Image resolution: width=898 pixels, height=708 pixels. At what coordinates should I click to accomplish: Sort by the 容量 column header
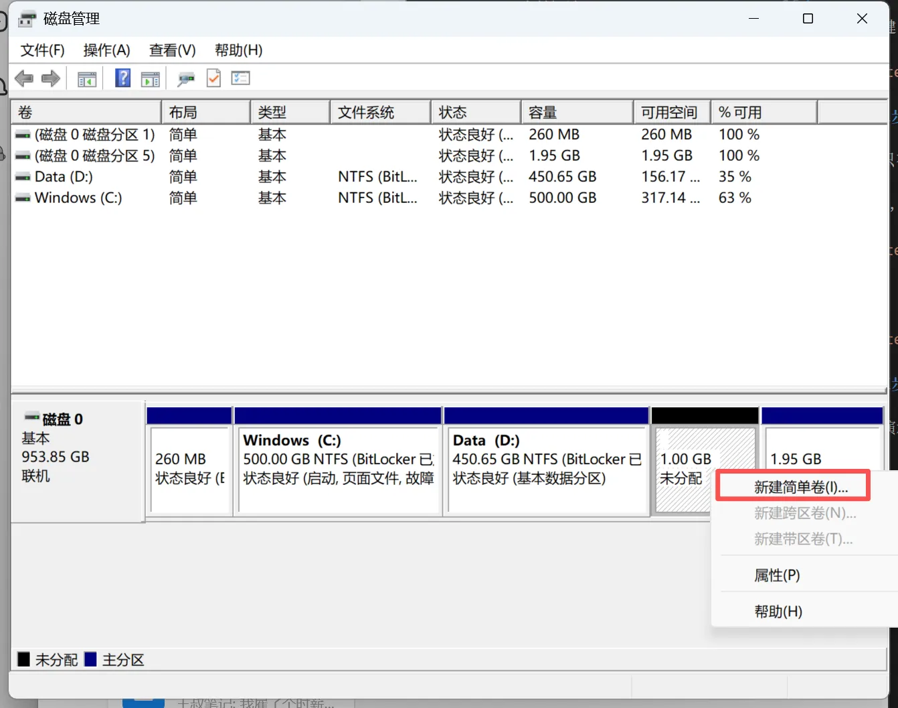577,113
